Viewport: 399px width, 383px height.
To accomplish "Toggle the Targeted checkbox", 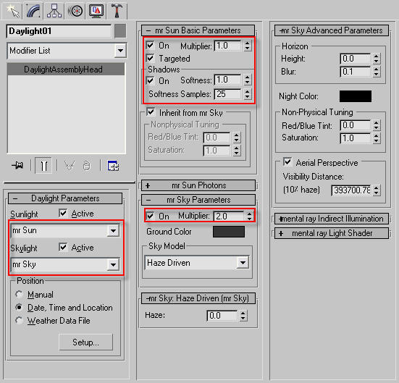I will click(x=150, y=58).
